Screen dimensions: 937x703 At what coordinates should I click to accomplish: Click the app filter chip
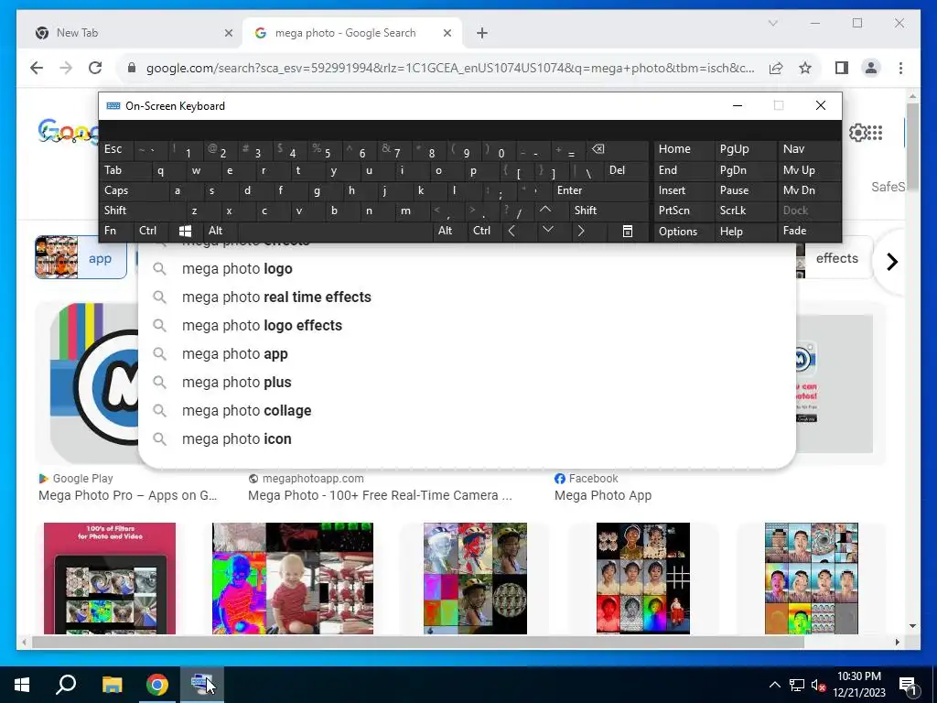[x=81, y=258]
